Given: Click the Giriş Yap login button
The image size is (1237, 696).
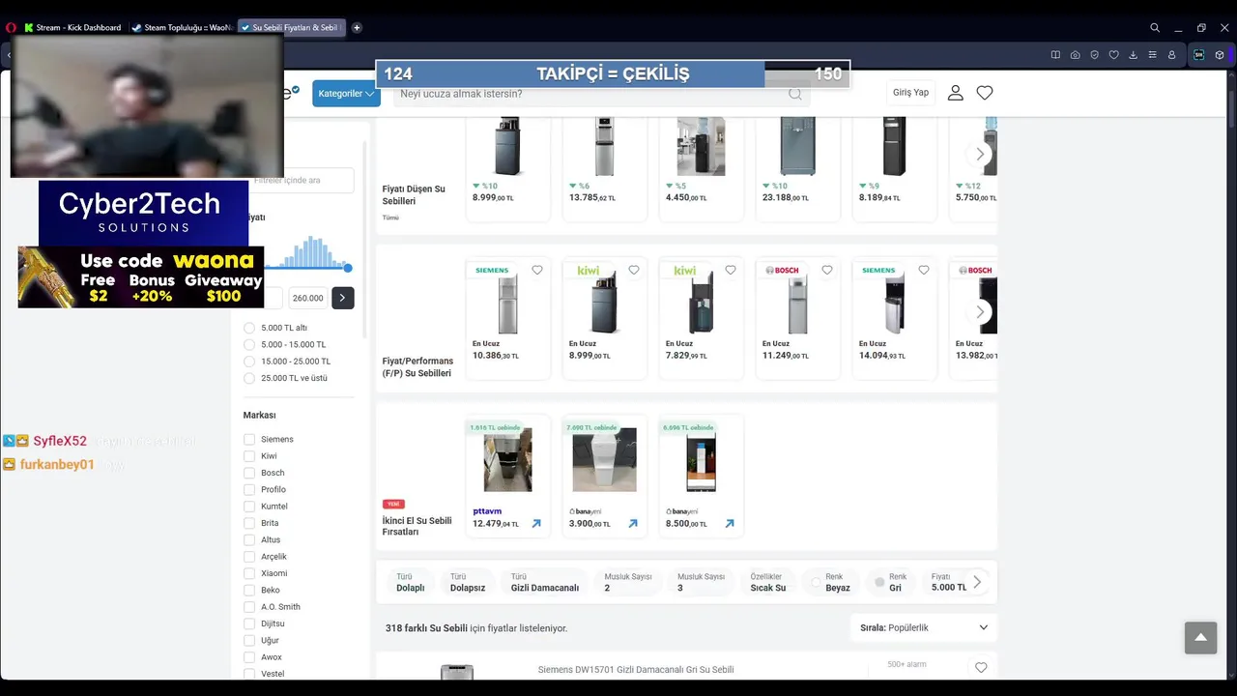Looking at the screenshot, I should pos(910,93).
